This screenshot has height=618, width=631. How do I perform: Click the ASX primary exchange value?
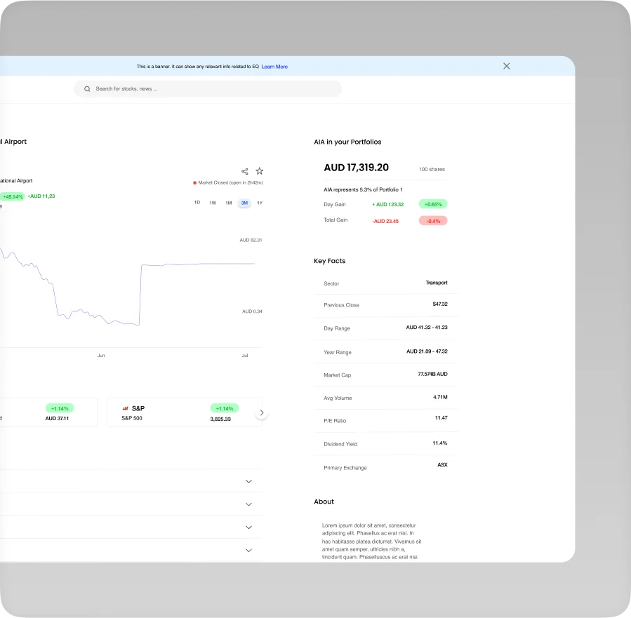(442, 464)
